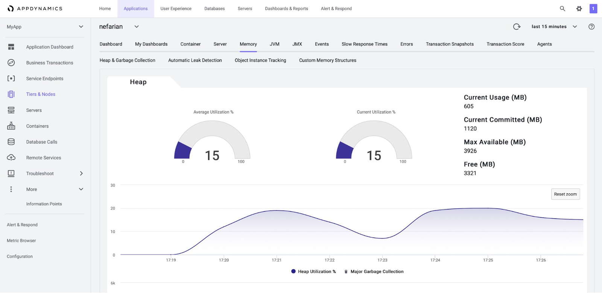This screenshot has height=293, width=602.
Task: Open help question mark icon
Action: [591, 26]
